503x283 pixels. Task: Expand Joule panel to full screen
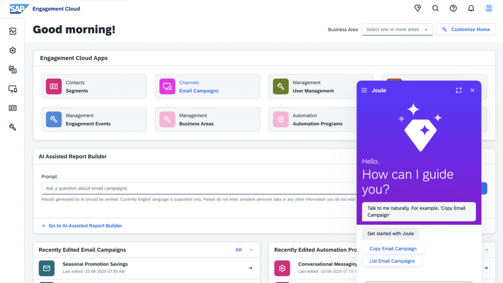click(459, 90)
